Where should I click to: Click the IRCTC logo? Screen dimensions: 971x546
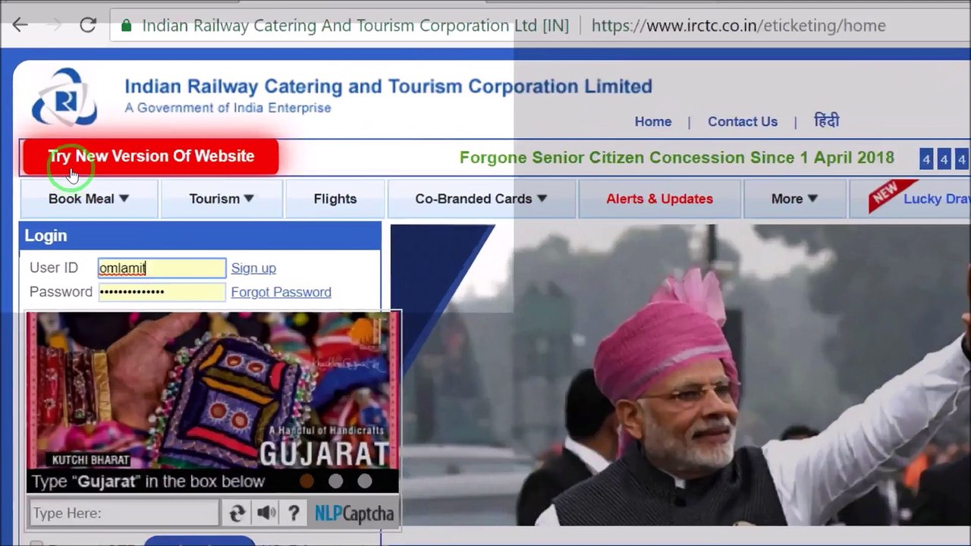64,97
